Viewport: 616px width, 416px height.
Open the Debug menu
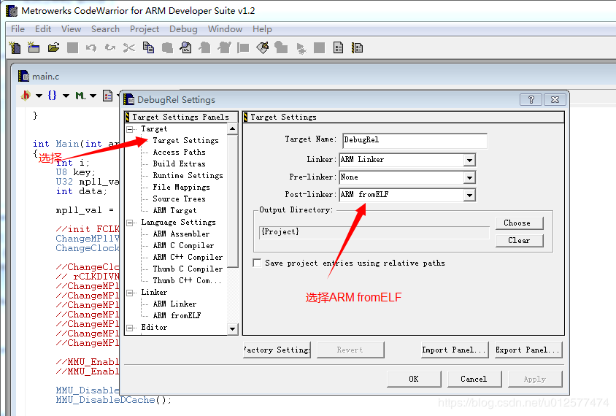[183, 29]
